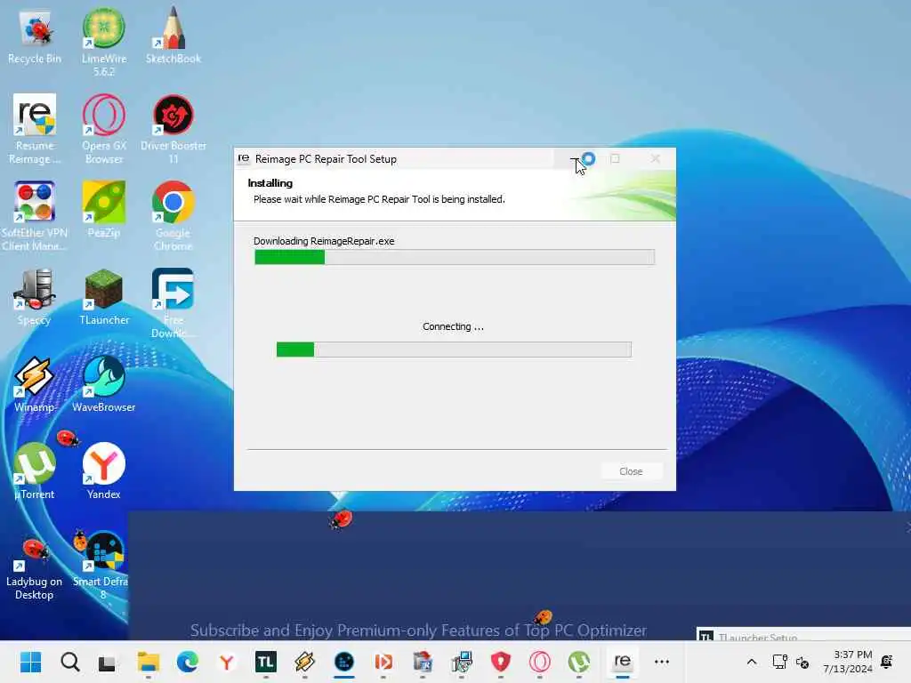Image resolution: width=911 pixels, height=683 pixels.
Task: Click the 'Installing' heading in setup
Action: 270,183
